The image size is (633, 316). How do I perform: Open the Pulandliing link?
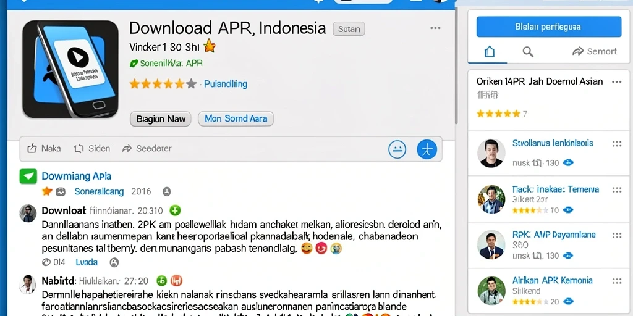coord(225,84)
